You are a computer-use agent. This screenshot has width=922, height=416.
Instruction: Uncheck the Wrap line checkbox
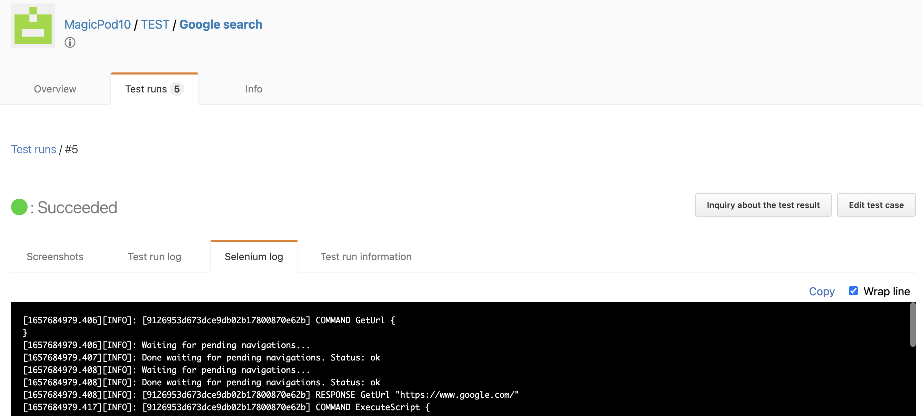[853, 291]
